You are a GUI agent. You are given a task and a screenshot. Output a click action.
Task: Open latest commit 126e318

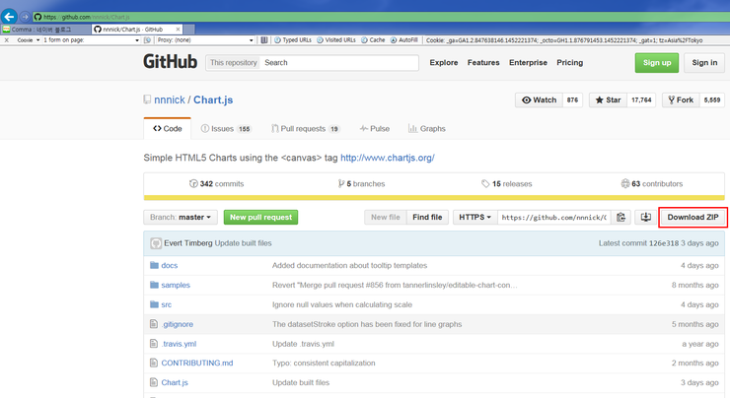coord(664,243)
